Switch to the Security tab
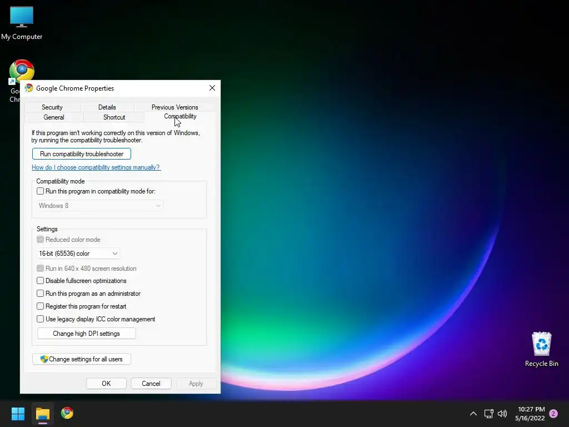This screenshot has height=427, width=569. [x=52, y=107]
